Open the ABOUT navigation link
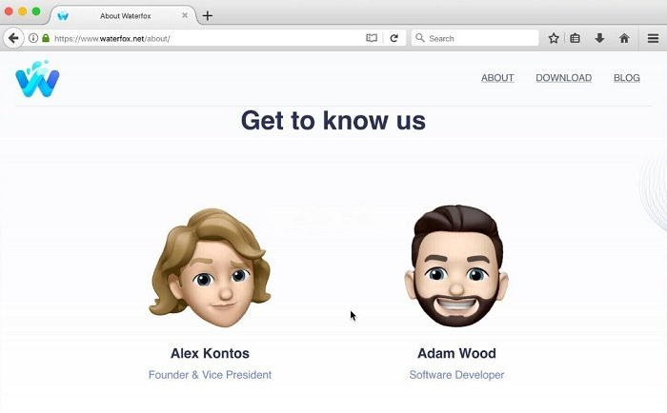The height and width of the screenshot is (413, 667). 497,78
